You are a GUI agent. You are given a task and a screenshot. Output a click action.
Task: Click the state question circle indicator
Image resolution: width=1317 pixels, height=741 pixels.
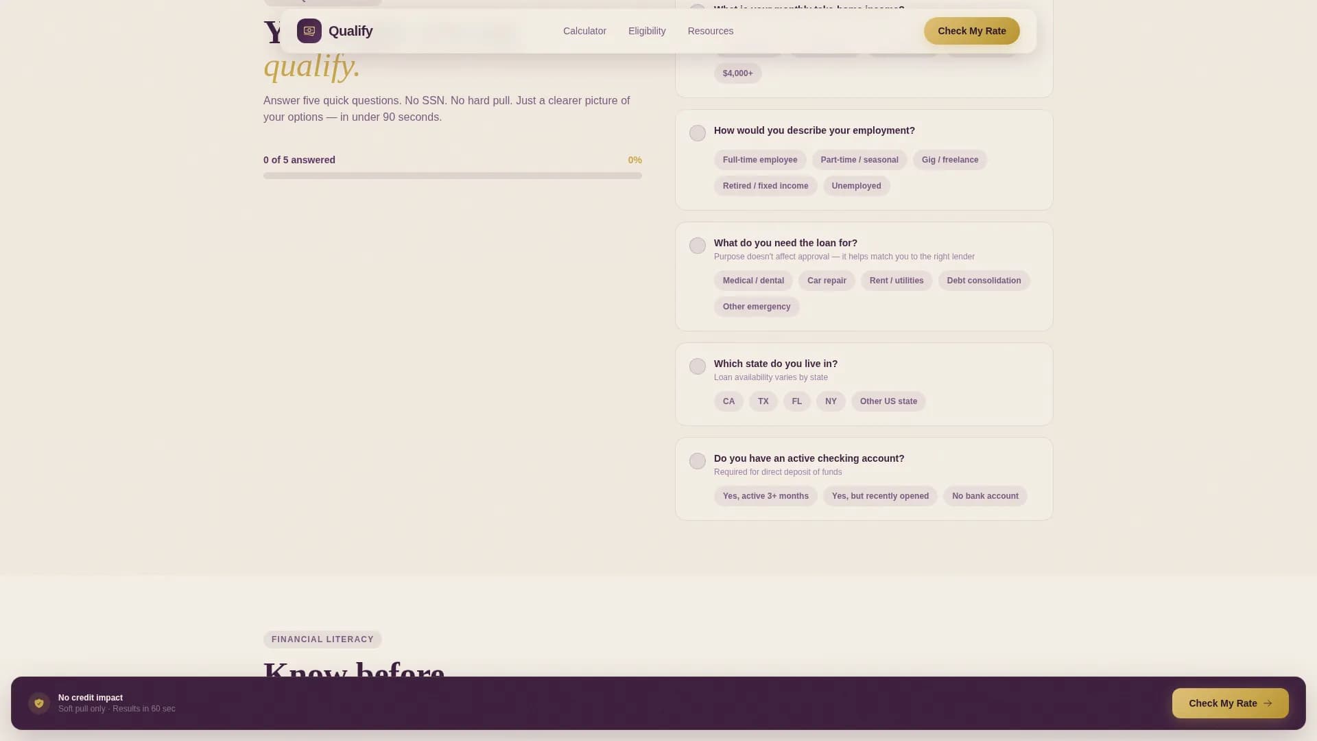click(698, 366)
